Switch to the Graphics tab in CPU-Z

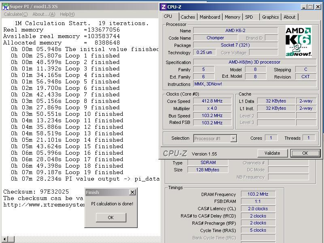pyautogui.click(x=270, y=17)
